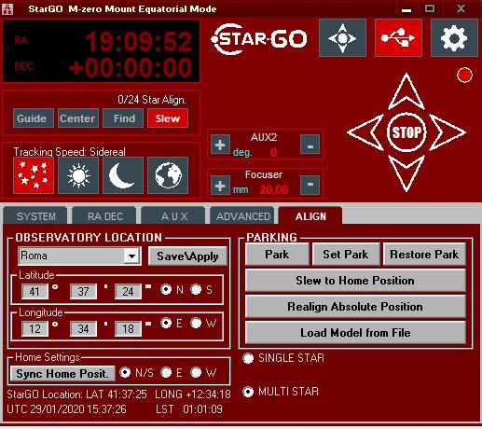Switch to the SYSTEM tab
Viewport: 482px width, 429px height.
click(x=35, y=215)
